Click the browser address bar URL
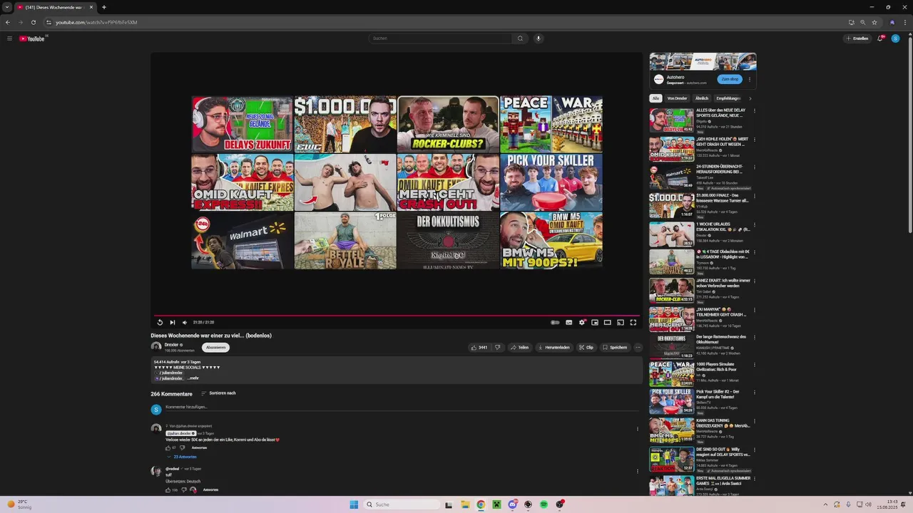 [x=96, y=22]
